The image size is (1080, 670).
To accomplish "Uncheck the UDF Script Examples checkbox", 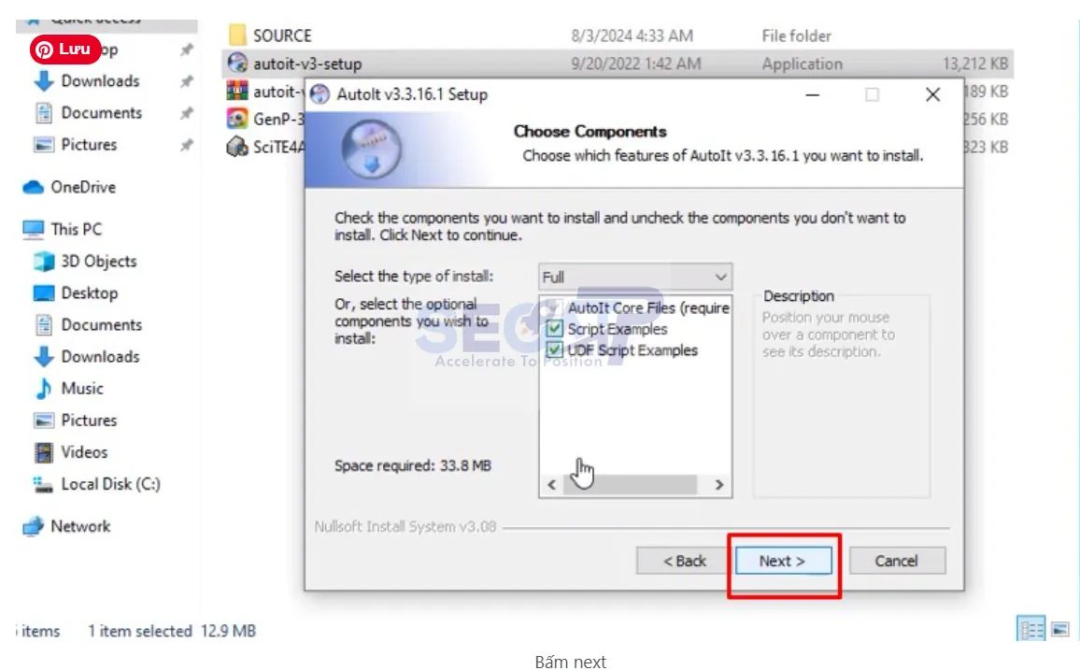I will tap(554, 350).
